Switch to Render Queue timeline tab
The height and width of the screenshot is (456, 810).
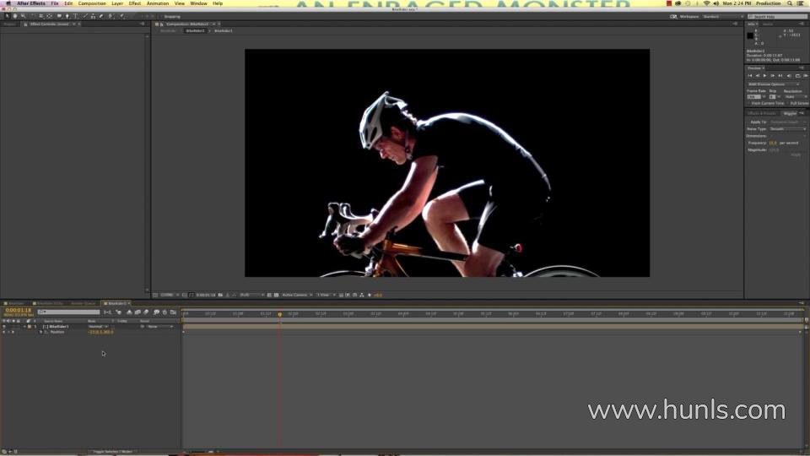pos(84,303)
